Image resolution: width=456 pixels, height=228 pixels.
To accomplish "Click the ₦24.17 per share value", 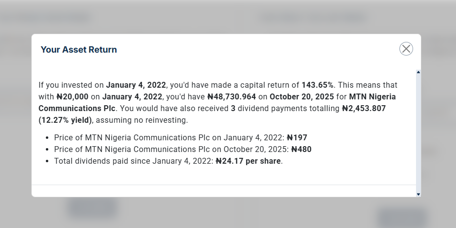I will 249,161.
